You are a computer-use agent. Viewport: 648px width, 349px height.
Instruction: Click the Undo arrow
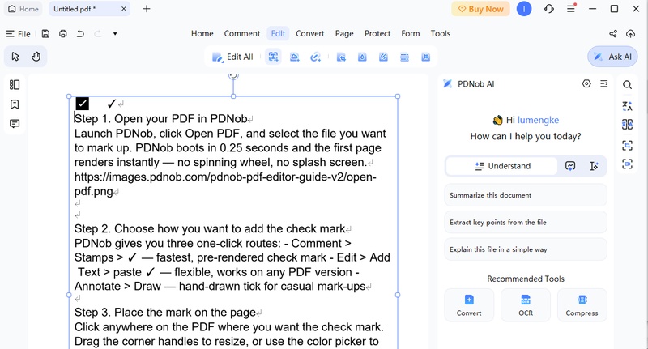(x=80, y=33)
